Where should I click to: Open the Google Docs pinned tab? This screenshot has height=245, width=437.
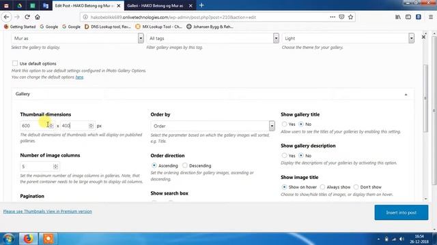click(46, 5)
